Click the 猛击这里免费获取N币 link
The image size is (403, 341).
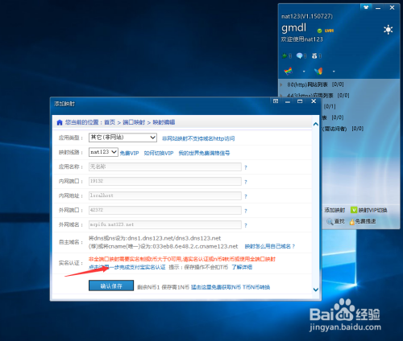(x=216, y=287)
